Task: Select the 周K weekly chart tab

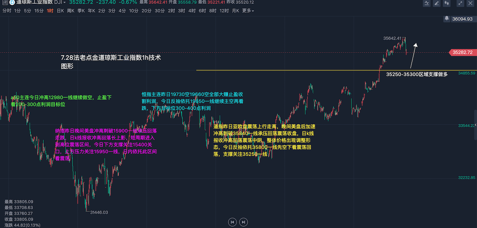Action: pos(70,11)
